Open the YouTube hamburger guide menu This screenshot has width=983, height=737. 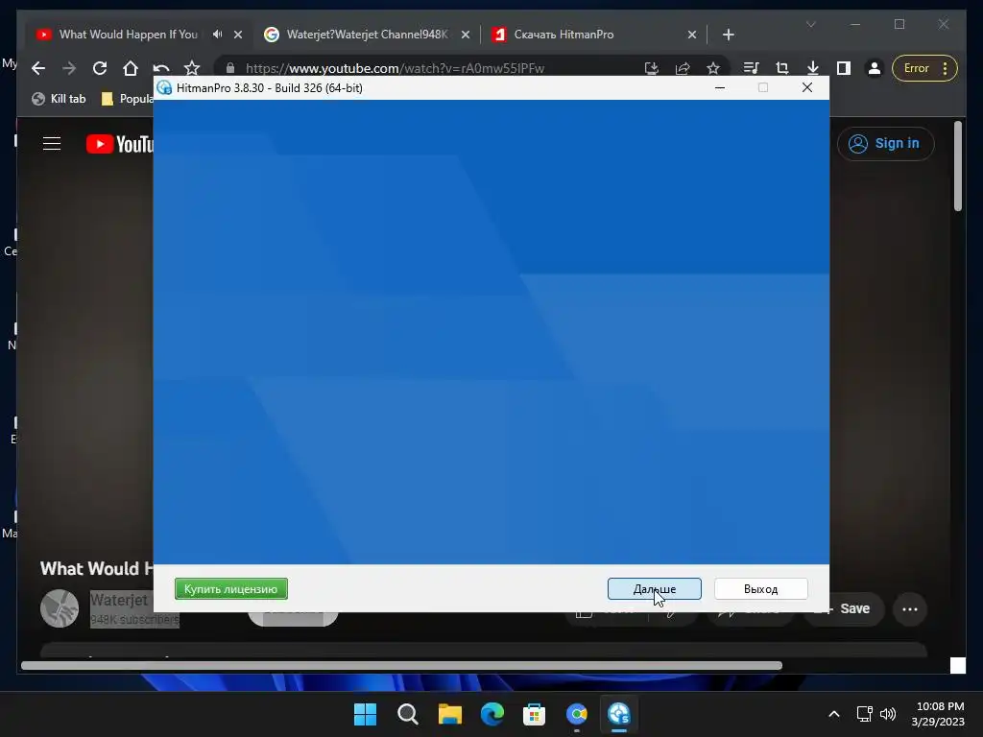tap(52, 144)
